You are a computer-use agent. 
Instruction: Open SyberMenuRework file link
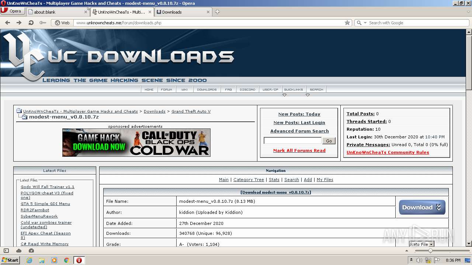coord(39,216)
